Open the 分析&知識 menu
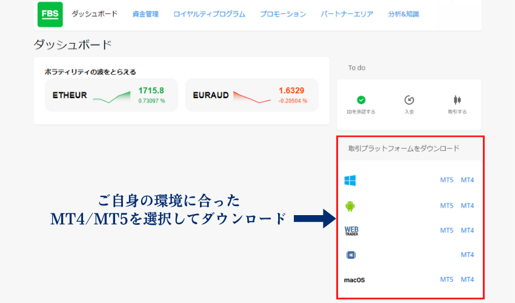 coord(404,14)
